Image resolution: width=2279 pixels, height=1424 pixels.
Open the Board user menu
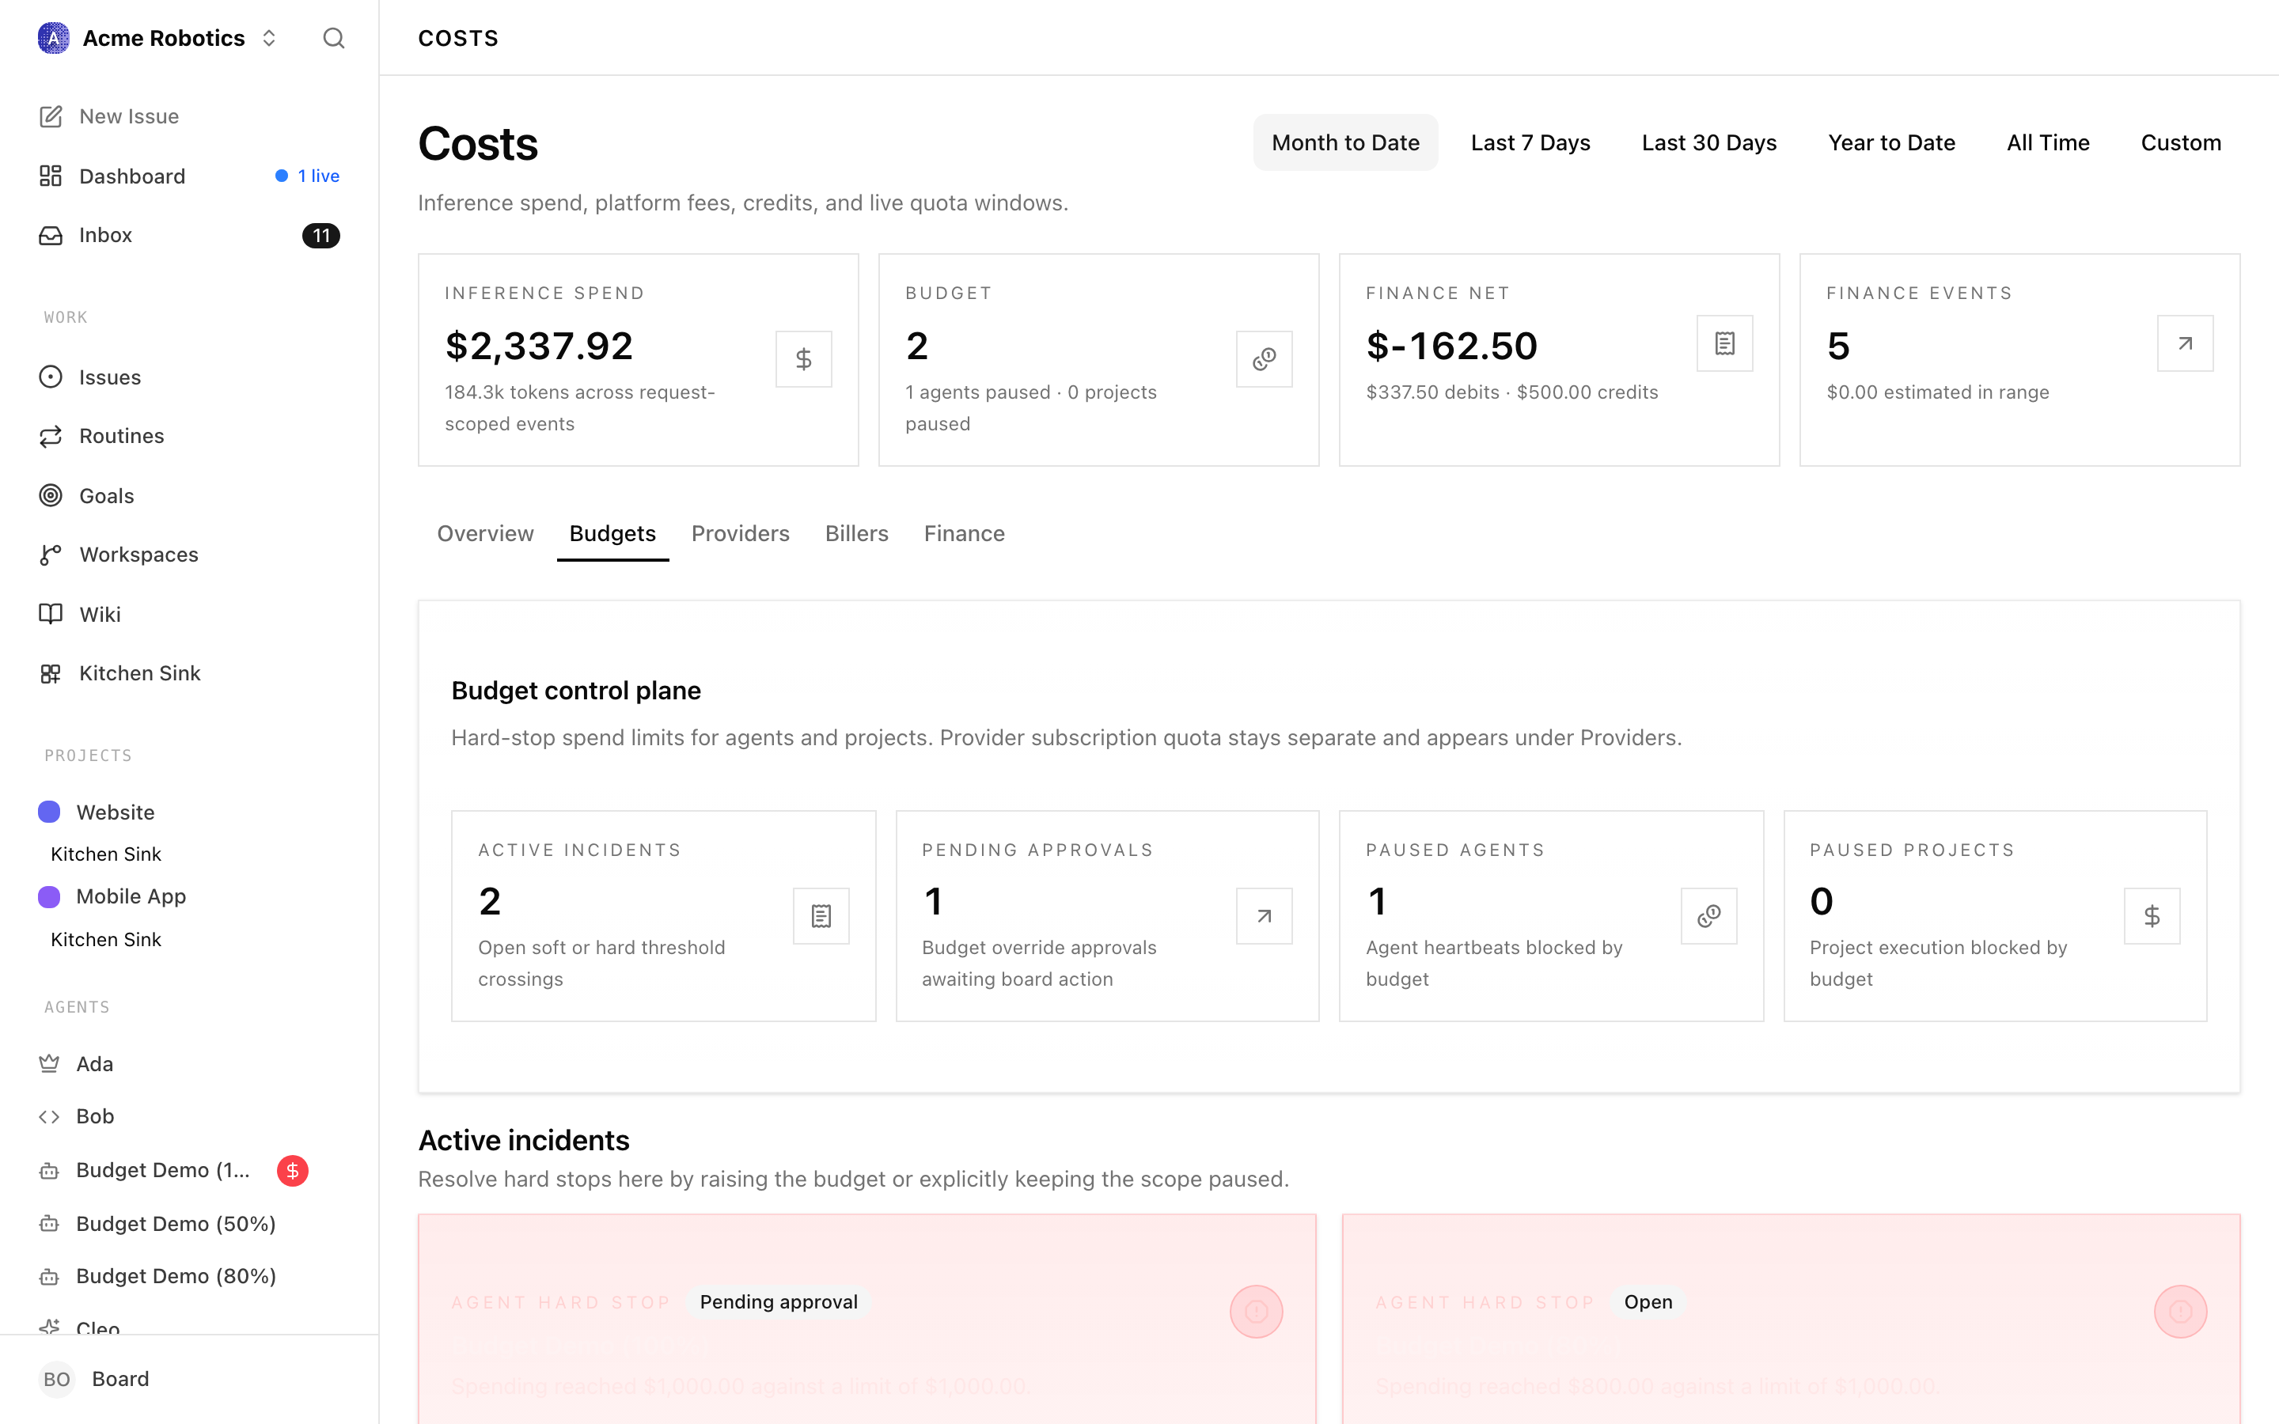click(189, 1379)
